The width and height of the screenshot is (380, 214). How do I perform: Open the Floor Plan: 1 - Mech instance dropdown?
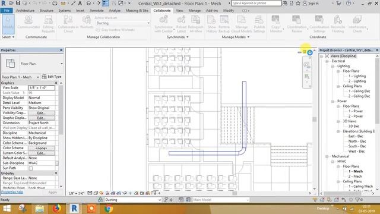click(x=20, y=77)
